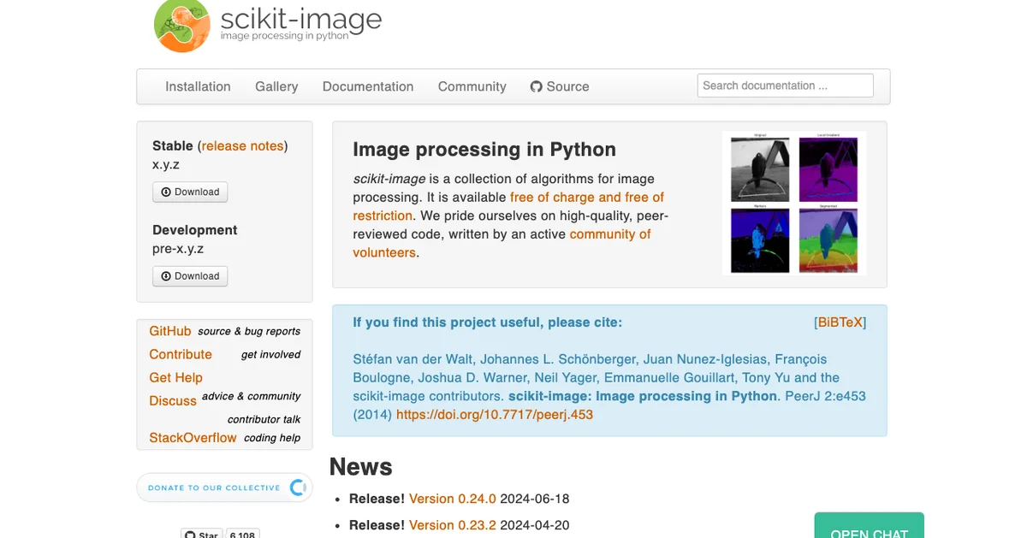Follow the Contribute sidebar link
This screenshot has width=1027, height=538.
coord(181,354)
